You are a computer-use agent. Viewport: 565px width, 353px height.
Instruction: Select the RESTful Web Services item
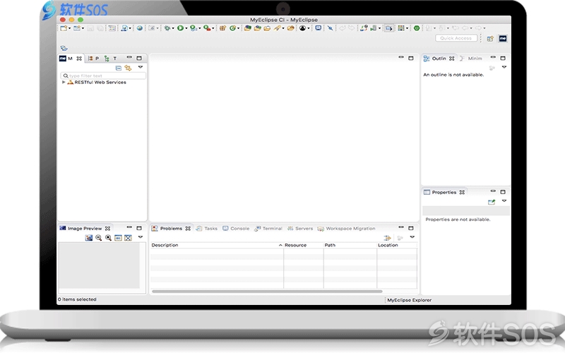pyautogui.click(x=100, y=82)
